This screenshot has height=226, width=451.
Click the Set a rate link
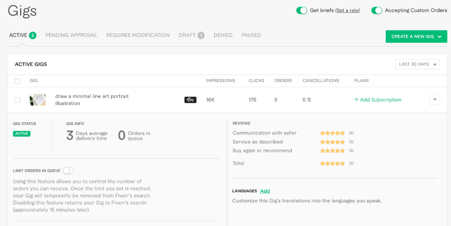point(348,10)
